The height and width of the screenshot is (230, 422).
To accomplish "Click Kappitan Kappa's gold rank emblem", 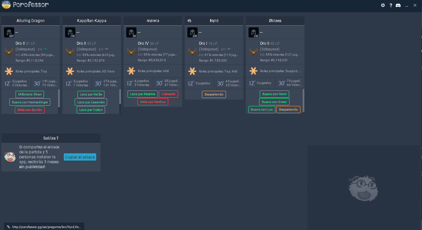I will click(x=70, y=52).
